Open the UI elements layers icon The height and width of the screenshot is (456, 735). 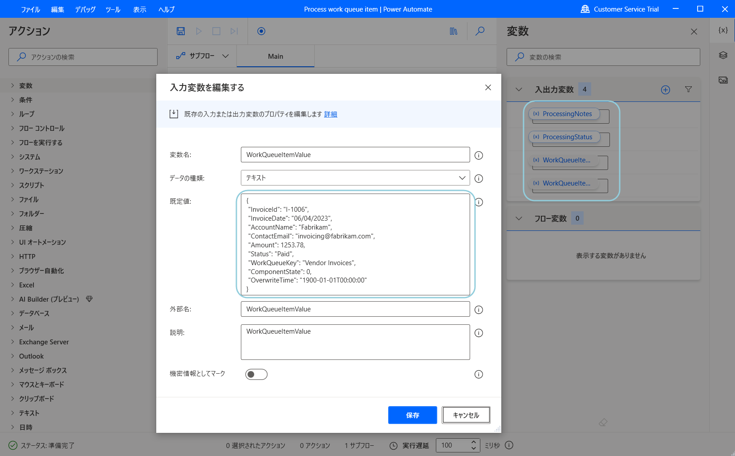pos(723,55)
